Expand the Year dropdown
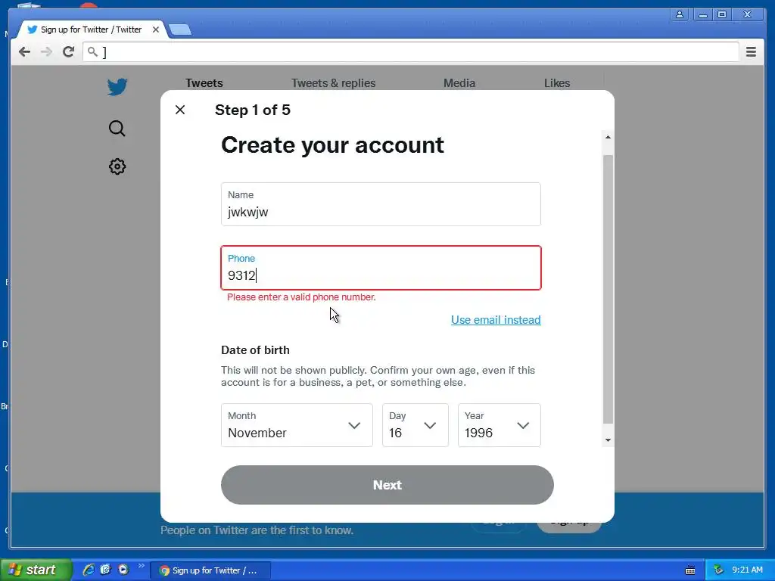 coord(500,425)
